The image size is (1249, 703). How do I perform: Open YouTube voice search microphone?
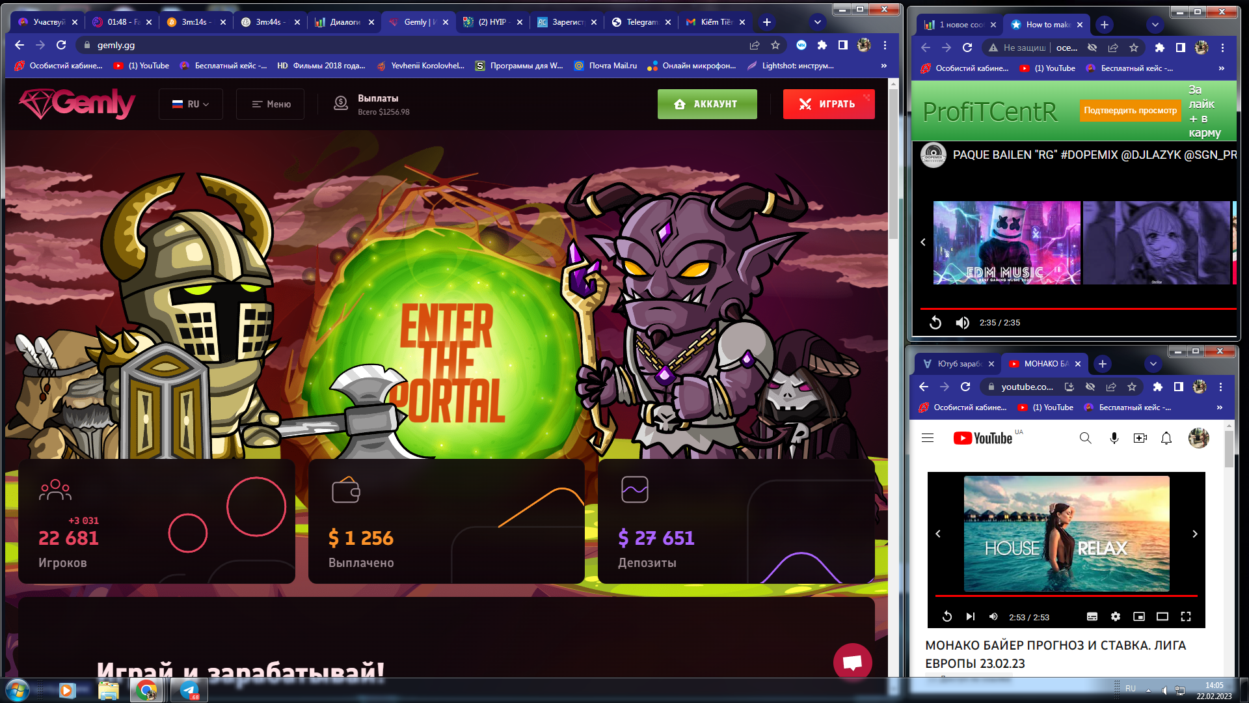(x=1114, y=438)
